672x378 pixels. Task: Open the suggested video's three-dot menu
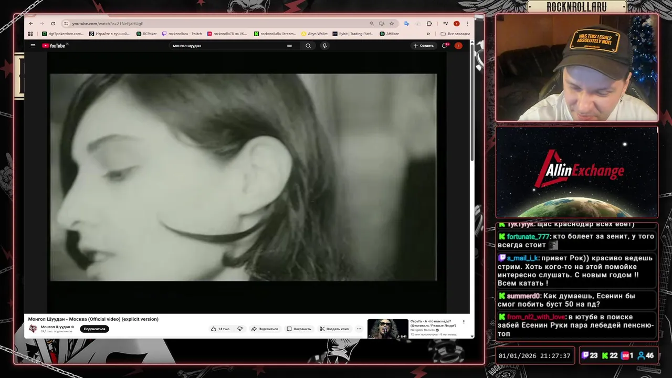[x=464, y=322]
